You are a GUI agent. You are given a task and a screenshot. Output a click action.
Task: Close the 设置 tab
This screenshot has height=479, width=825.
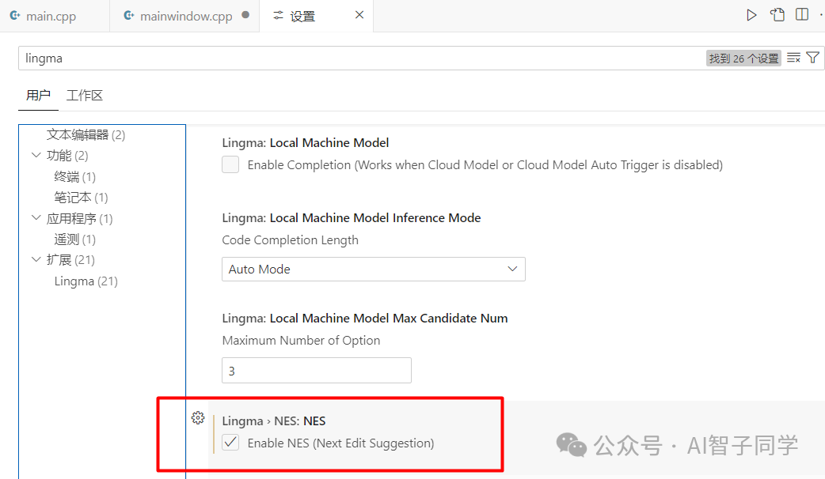[359, 15]
